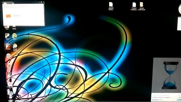
Task: Click the BootRacer hourglass image
Action: point(170,75)
